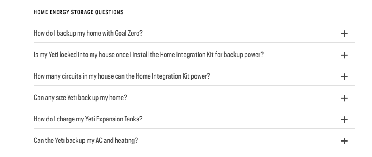Click plus icon beside Expansion Tanks question
The height and width of the screenshot is (157, 372).
[x=344, y=119]
